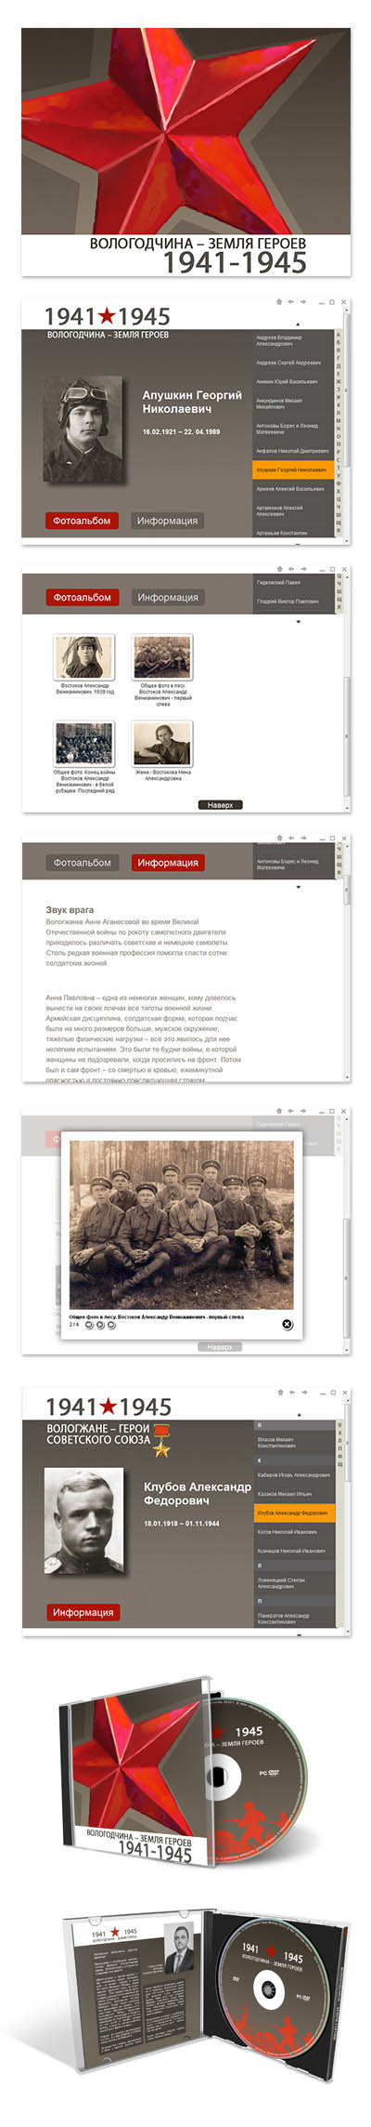This screenshot has width=371, height=2127.
Task: Switch to Фотоальбом tab in Звук врага window
Action: pyautogui.click(x=83, y=863)
